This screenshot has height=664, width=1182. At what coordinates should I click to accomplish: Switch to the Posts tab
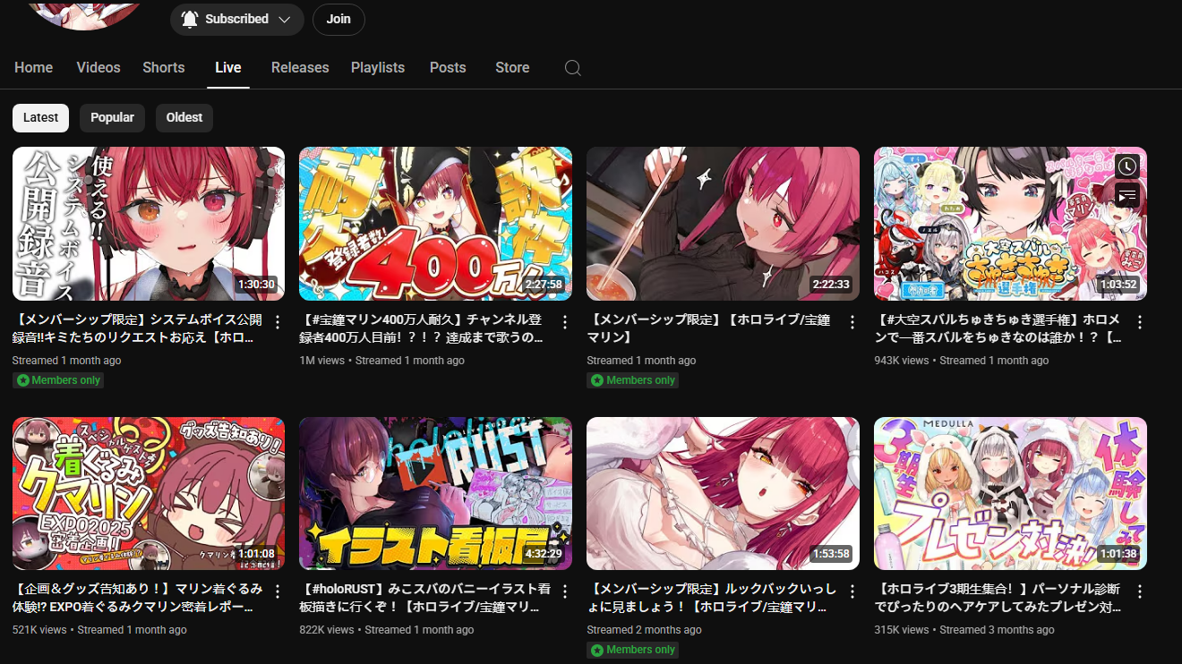pos(448,67)
